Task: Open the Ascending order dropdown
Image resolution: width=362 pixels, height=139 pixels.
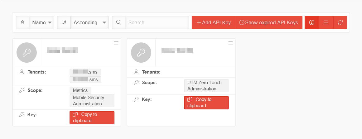Action: pyautogui.click(x=89, y=22)
